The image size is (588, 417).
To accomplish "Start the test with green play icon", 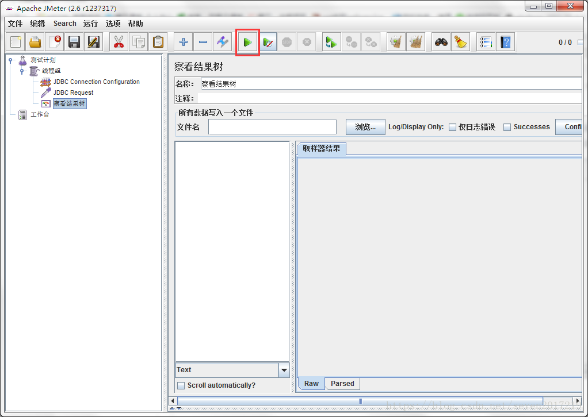I will coord(247,42).
